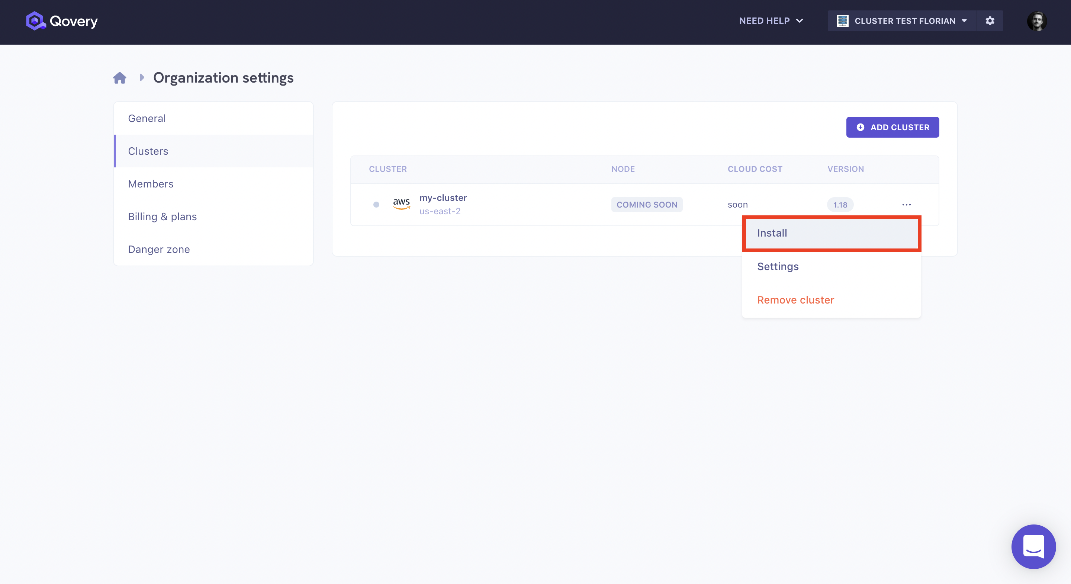Select the Clusters sidebar tab
The image size is (1071, 584).
click(x=213, y=151)
